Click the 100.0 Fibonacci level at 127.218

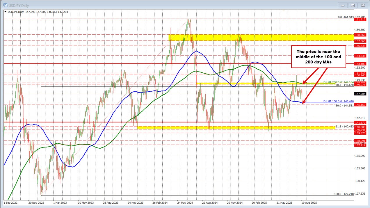[x=344, y=194]
